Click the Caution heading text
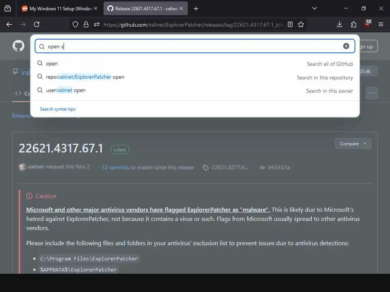This screenshot has width=390, height=292. point(46,196)
